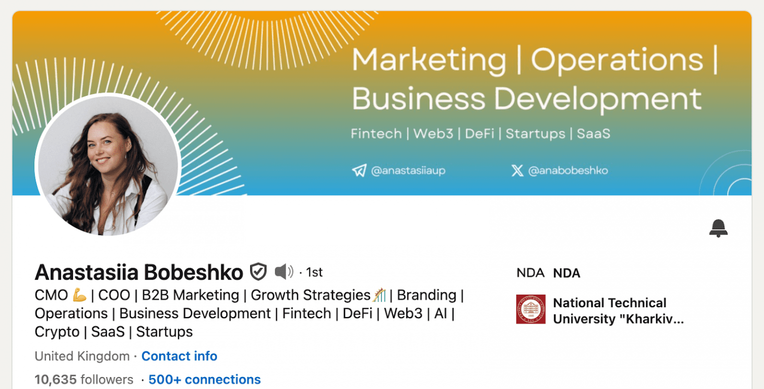Click the X (Twitter) icon in the banner
The width and height of the screenshot is (764, 389).
click(517, 170)
